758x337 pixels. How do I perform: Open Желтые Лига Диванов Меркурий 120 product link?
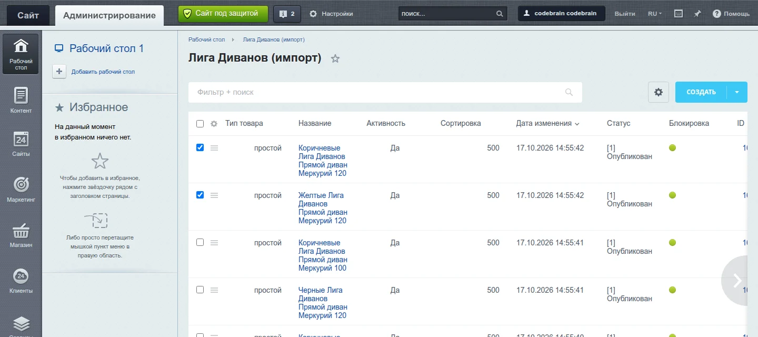click(x=323, y=208)
